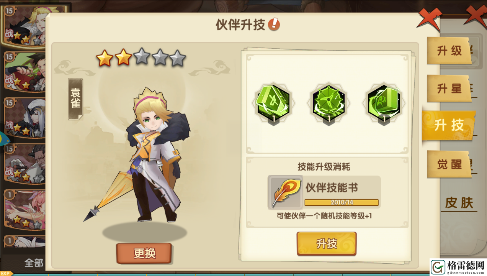The height and width of the screenshot is (276, 487).
Task: Select the highlighted 升技 tab
Action: click(x=449, y=125)
